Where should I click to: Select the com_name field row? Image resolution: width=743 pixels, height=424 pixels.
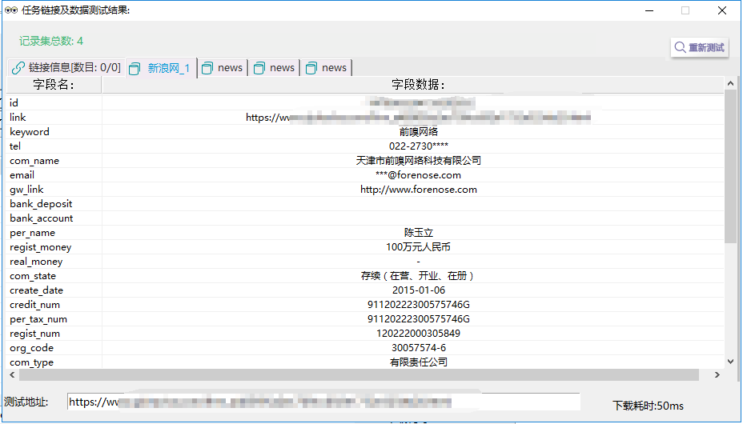tap(34, 161)
